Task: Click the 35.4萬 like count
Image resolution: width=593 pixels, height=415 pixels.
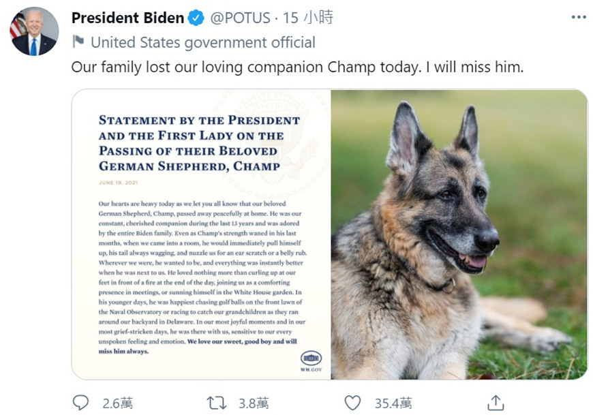Action: (x=393, y=403)
